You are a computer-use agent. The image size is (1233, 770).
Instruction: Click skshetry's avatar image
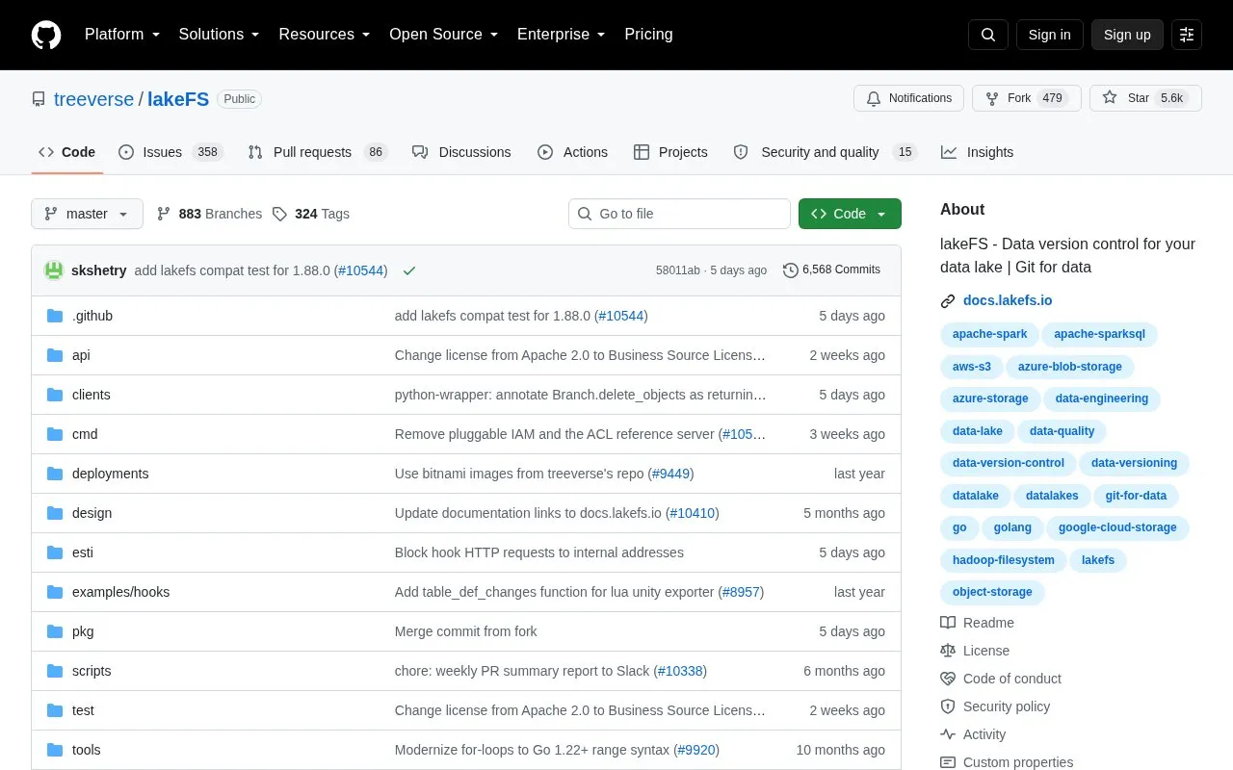pyautogui.click(x=54, y=270)
